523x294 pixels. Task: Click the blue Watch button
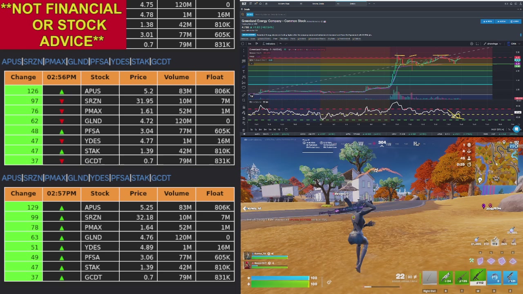point(501,21)
